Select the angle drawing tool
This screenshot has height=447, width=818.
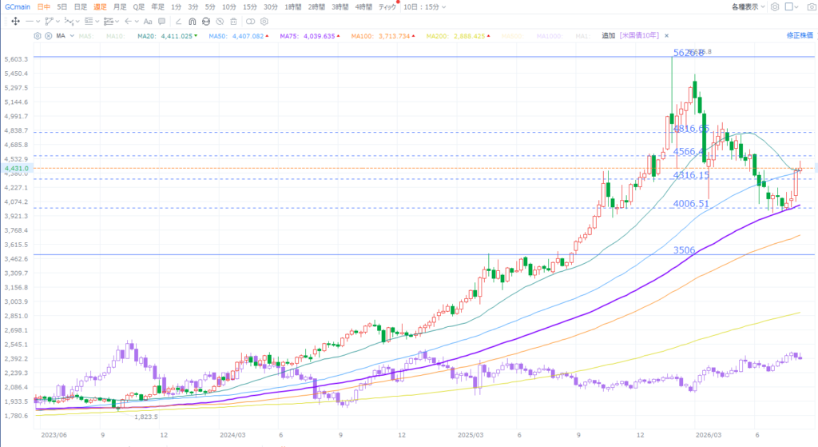[x=178, y=22]
